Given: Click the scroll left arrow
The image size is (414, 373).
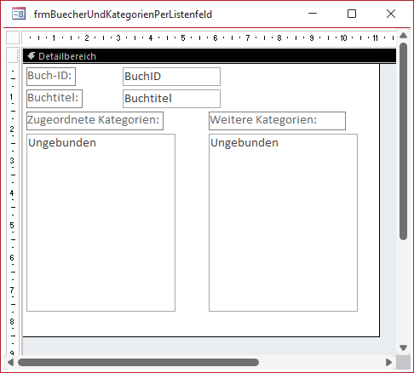Looking at the screenshot, I should coord(10,362).
